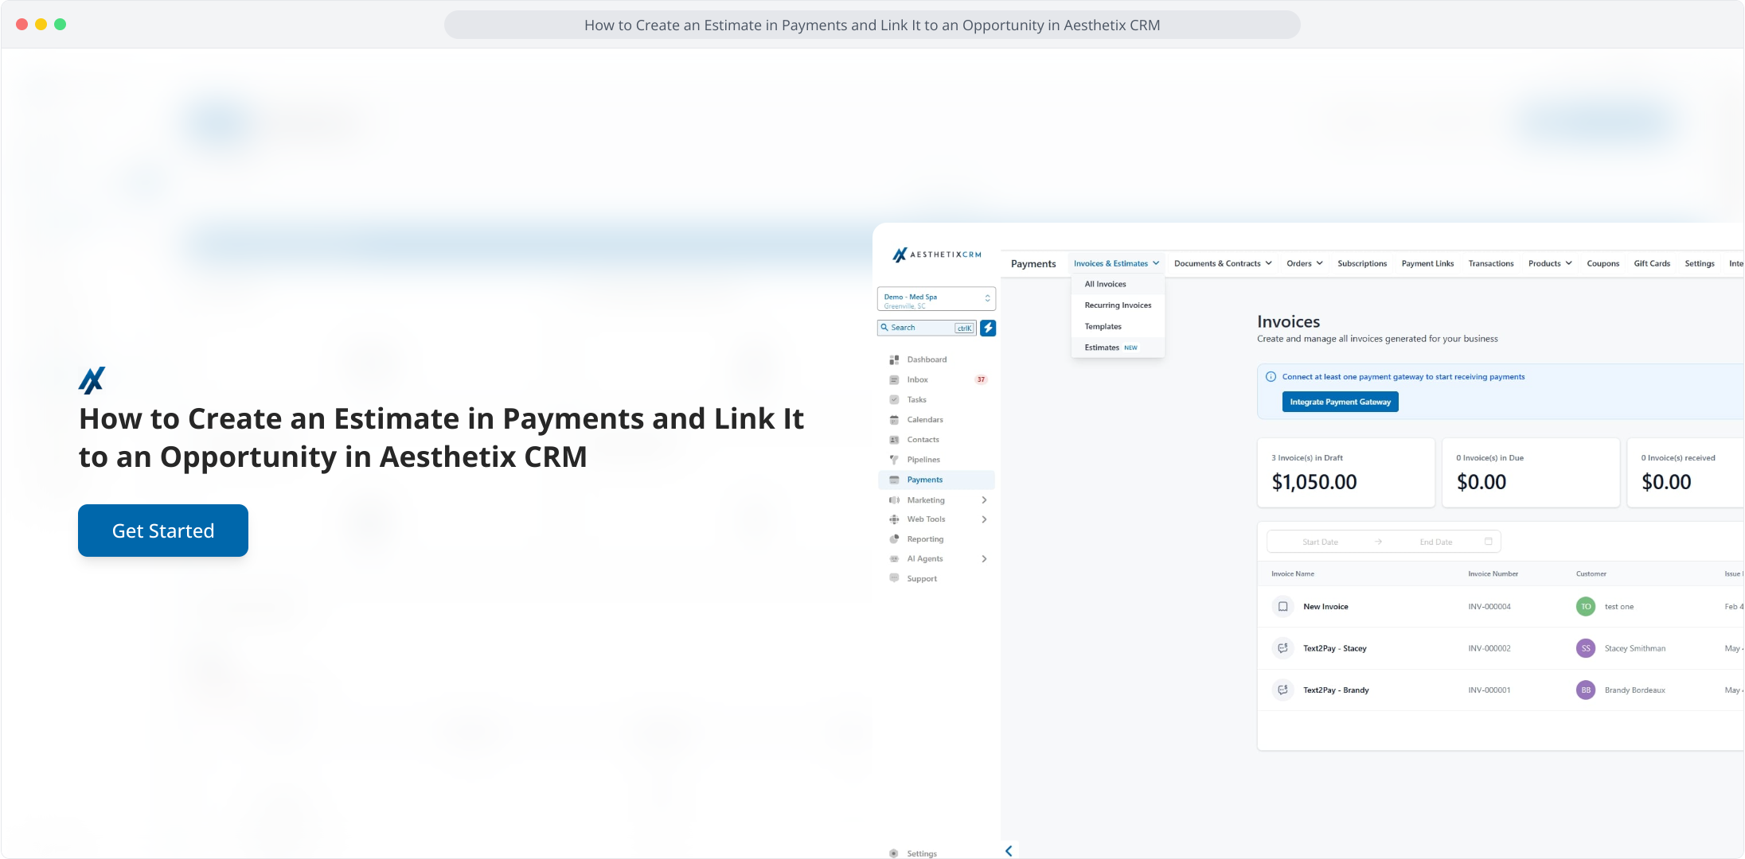Click the calendar icon in date range

click(x=1489, y=542)
